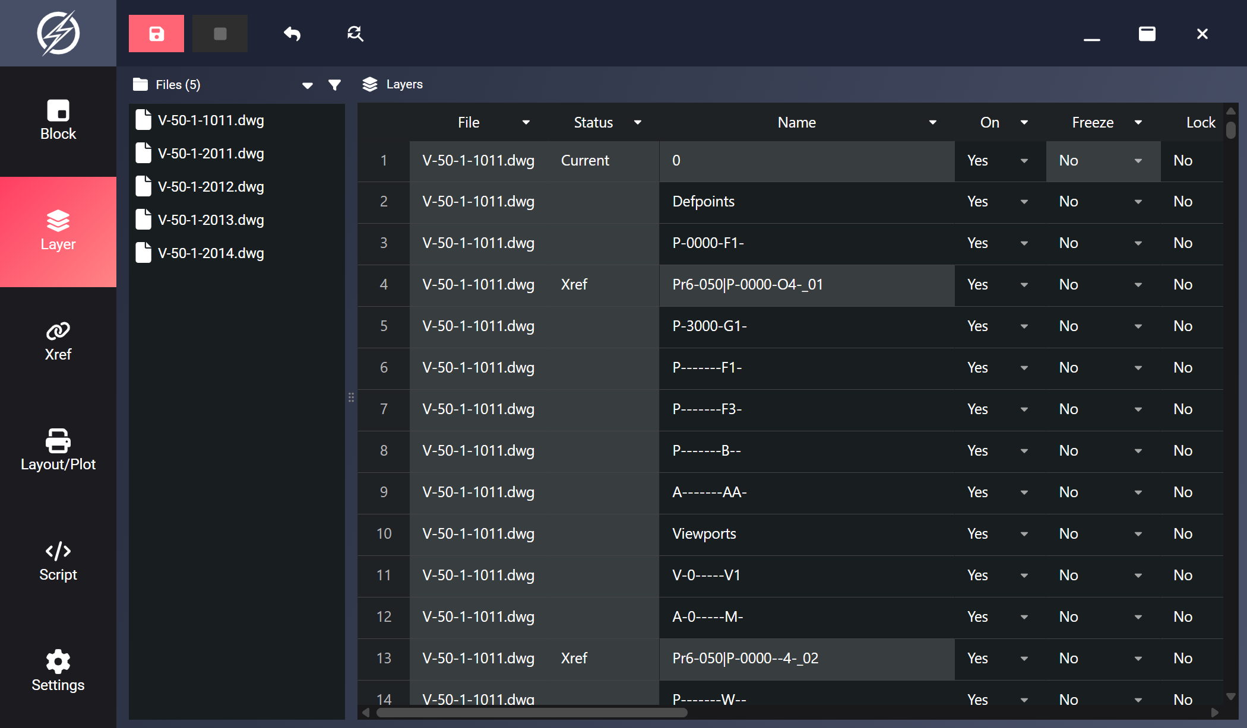Open the Xref sidebar section
Image resolution: width=1247 pixels, height=728 pixels.
point(58,342)
